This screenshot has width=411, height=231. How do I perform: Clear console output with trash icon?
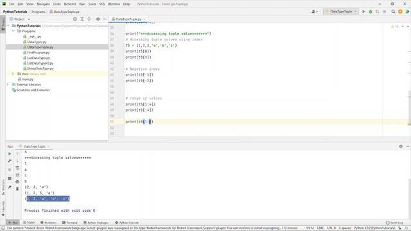pyautogui.click(x=17, y=189)
